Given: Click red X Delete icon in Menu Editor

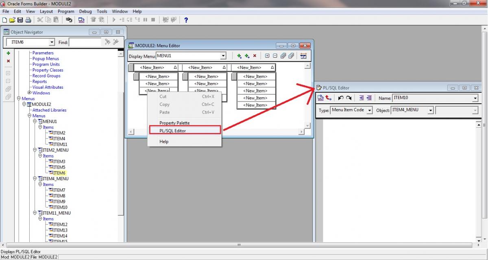Looking at the screenshot, I should point(255,56).
